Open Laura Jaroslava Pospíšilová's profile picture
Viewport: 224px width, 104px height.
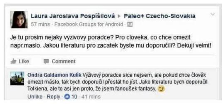coord(19,20)
